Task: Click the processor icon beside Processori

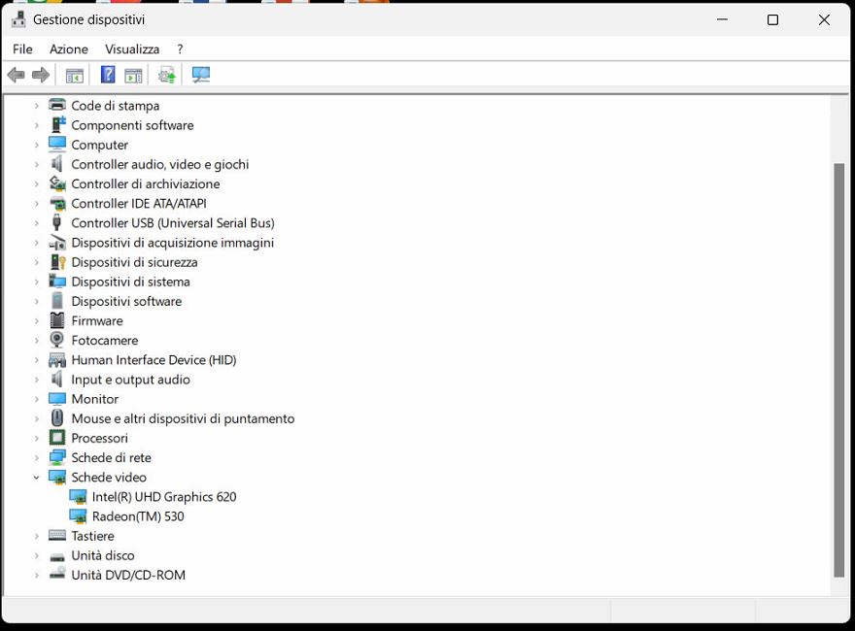Action: click(57, 438)
